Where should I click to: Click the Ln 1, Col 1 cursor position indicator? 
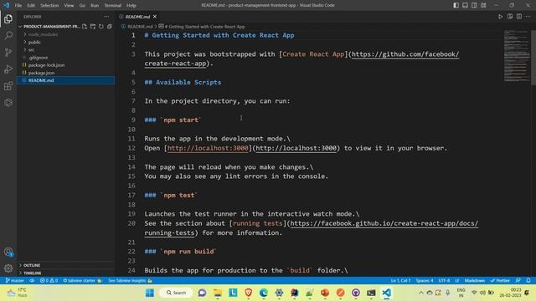[400, 281]
